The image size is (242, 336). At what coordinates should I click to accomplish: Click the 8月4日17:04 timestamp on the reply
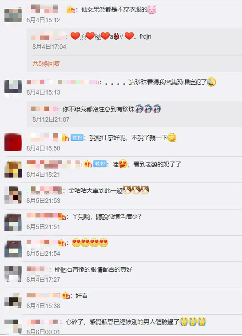(49, 47)
